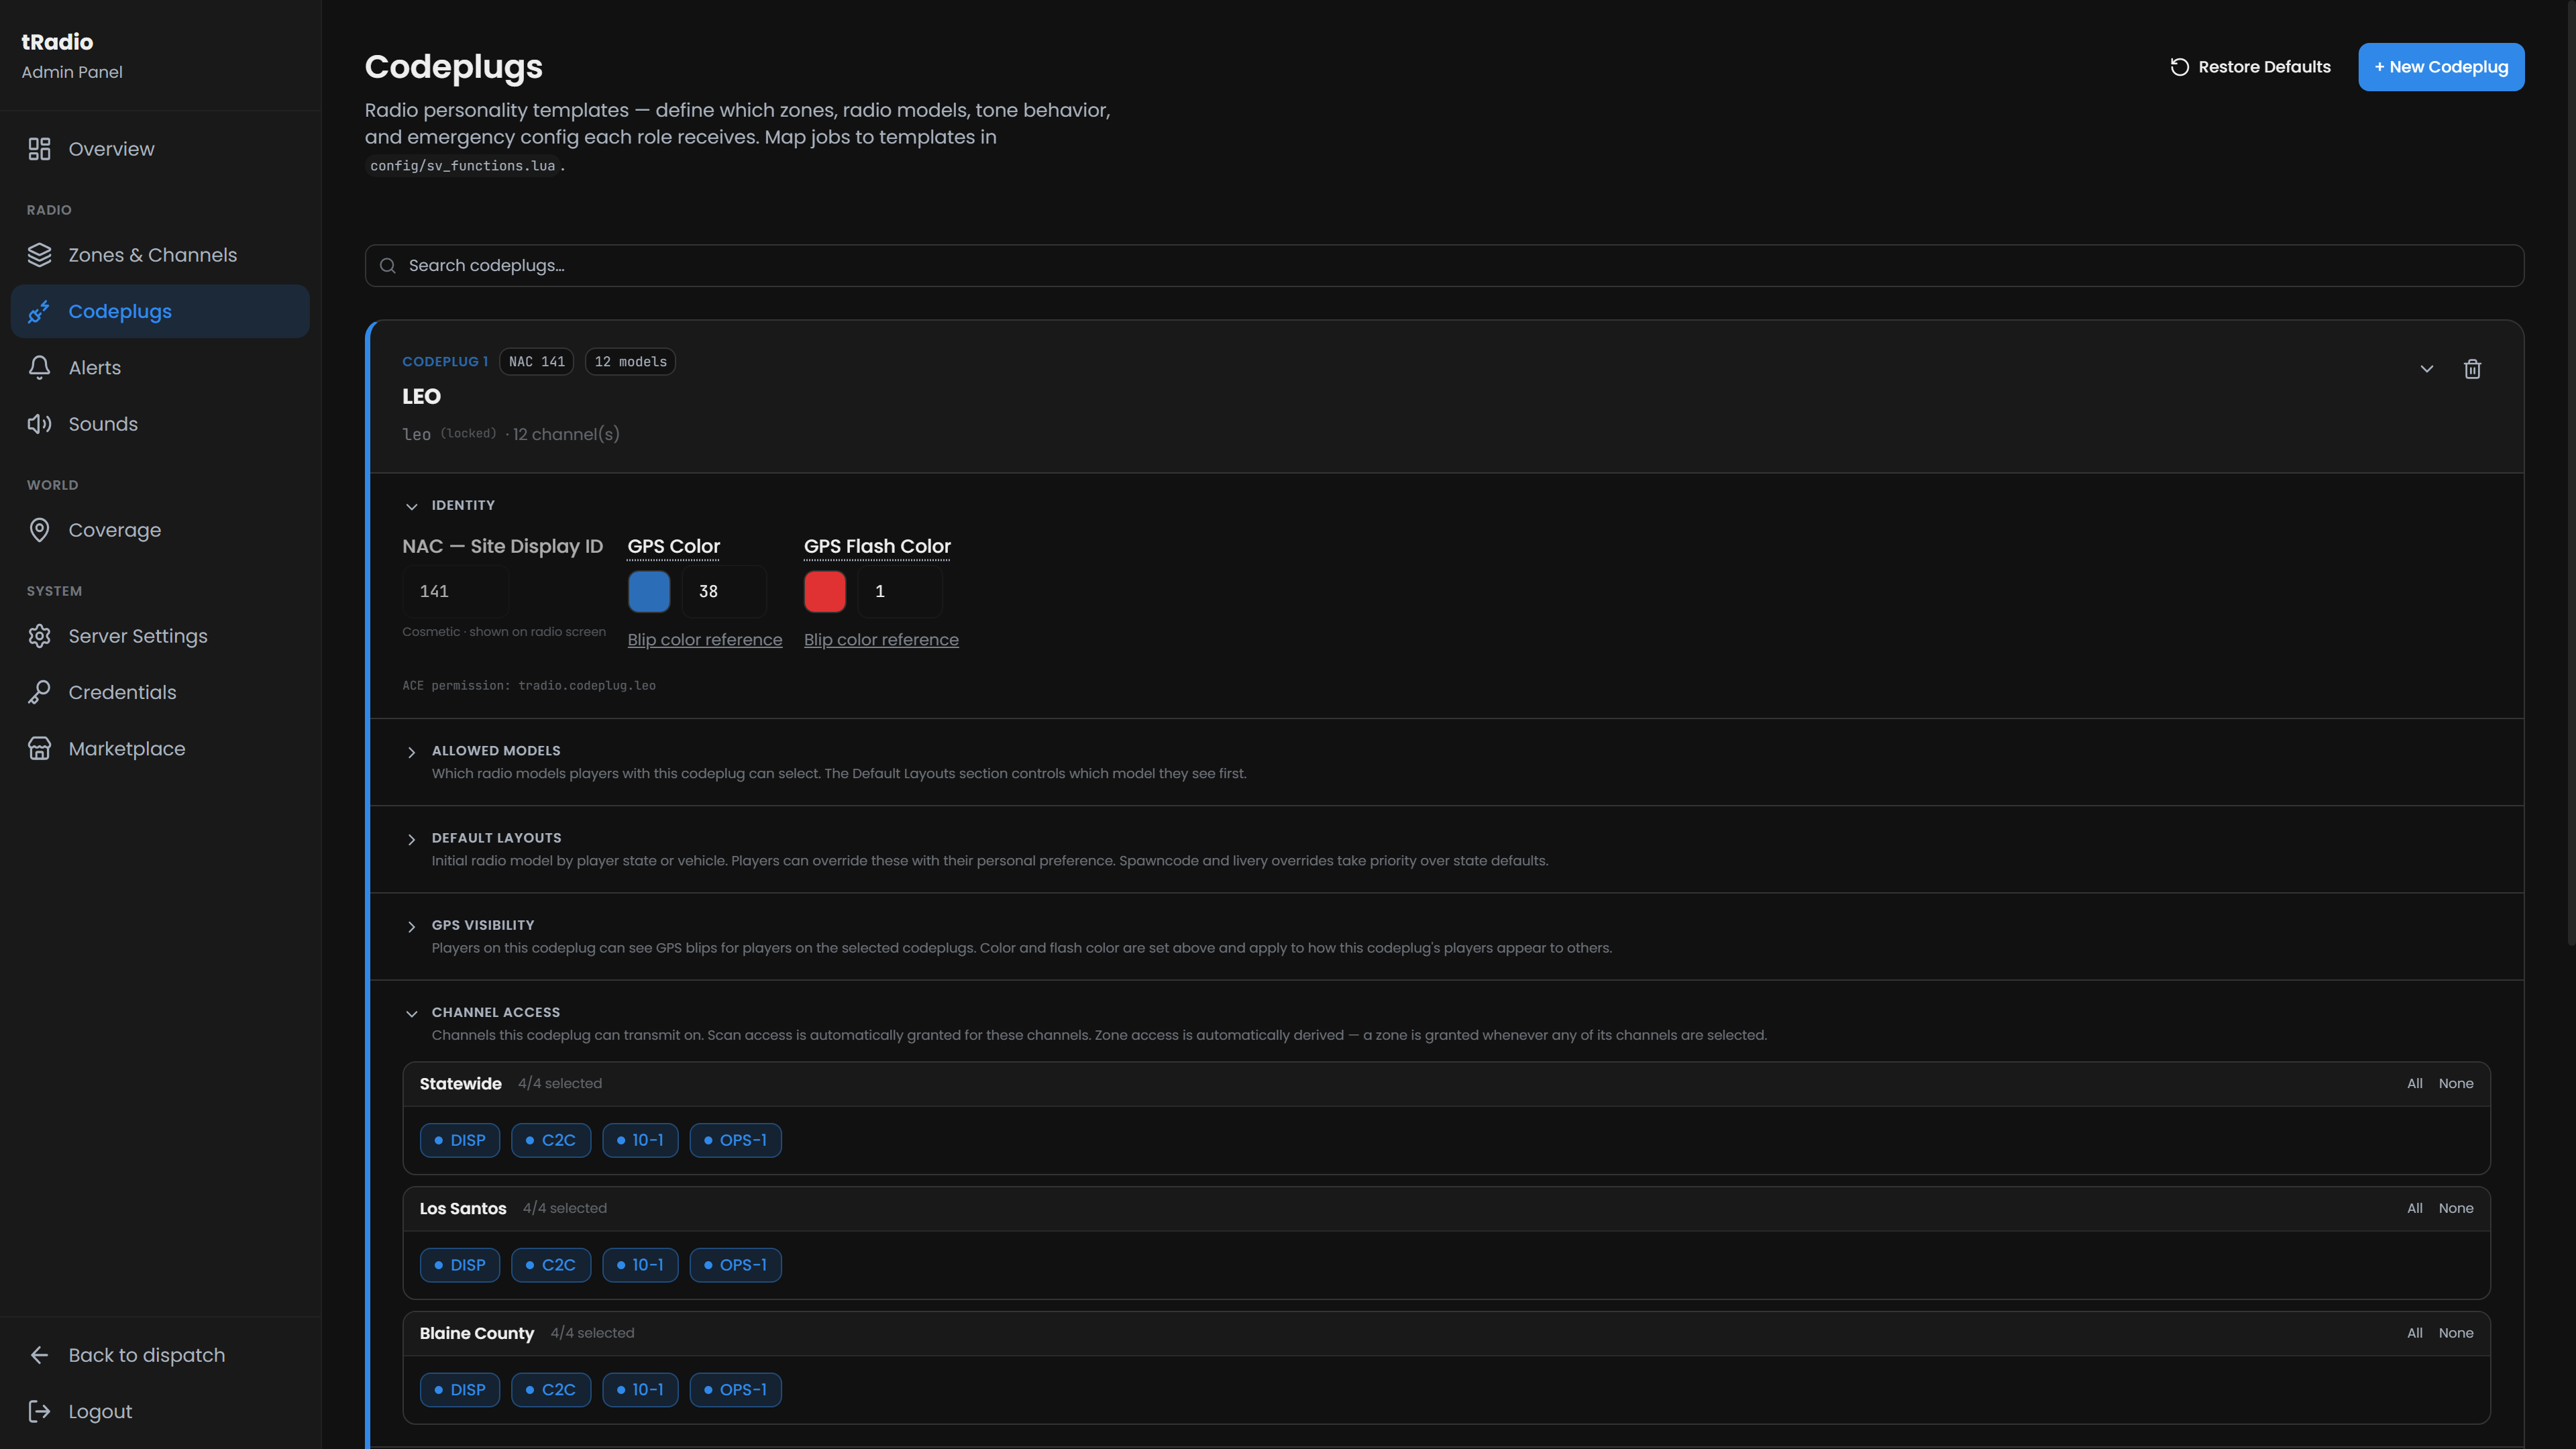
Task: Click the blue GPS Color swatch
Action: pyautogui.click(x=649, y=591)
